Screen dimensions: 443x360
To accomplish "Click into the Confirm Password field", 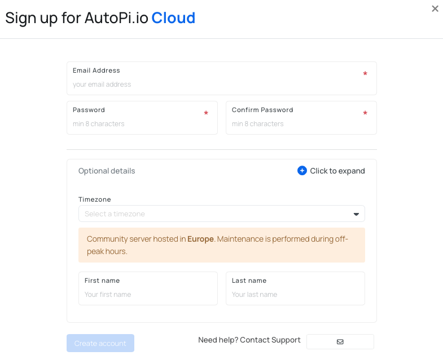I will [x=301, y=118].
